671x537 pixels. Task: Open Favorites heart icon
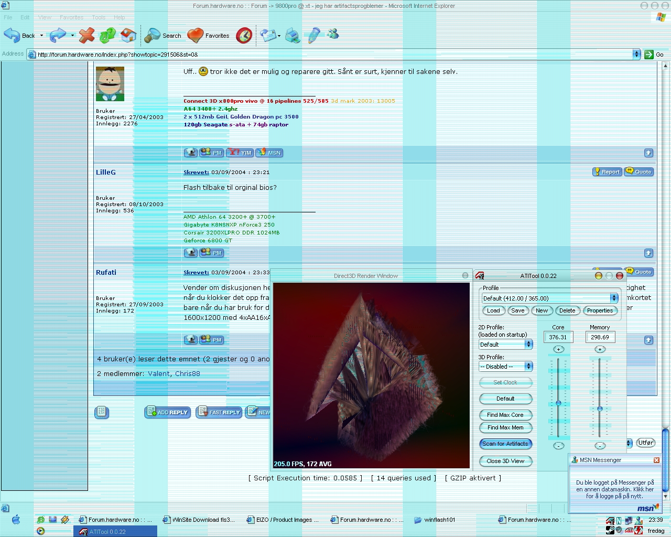195,35
